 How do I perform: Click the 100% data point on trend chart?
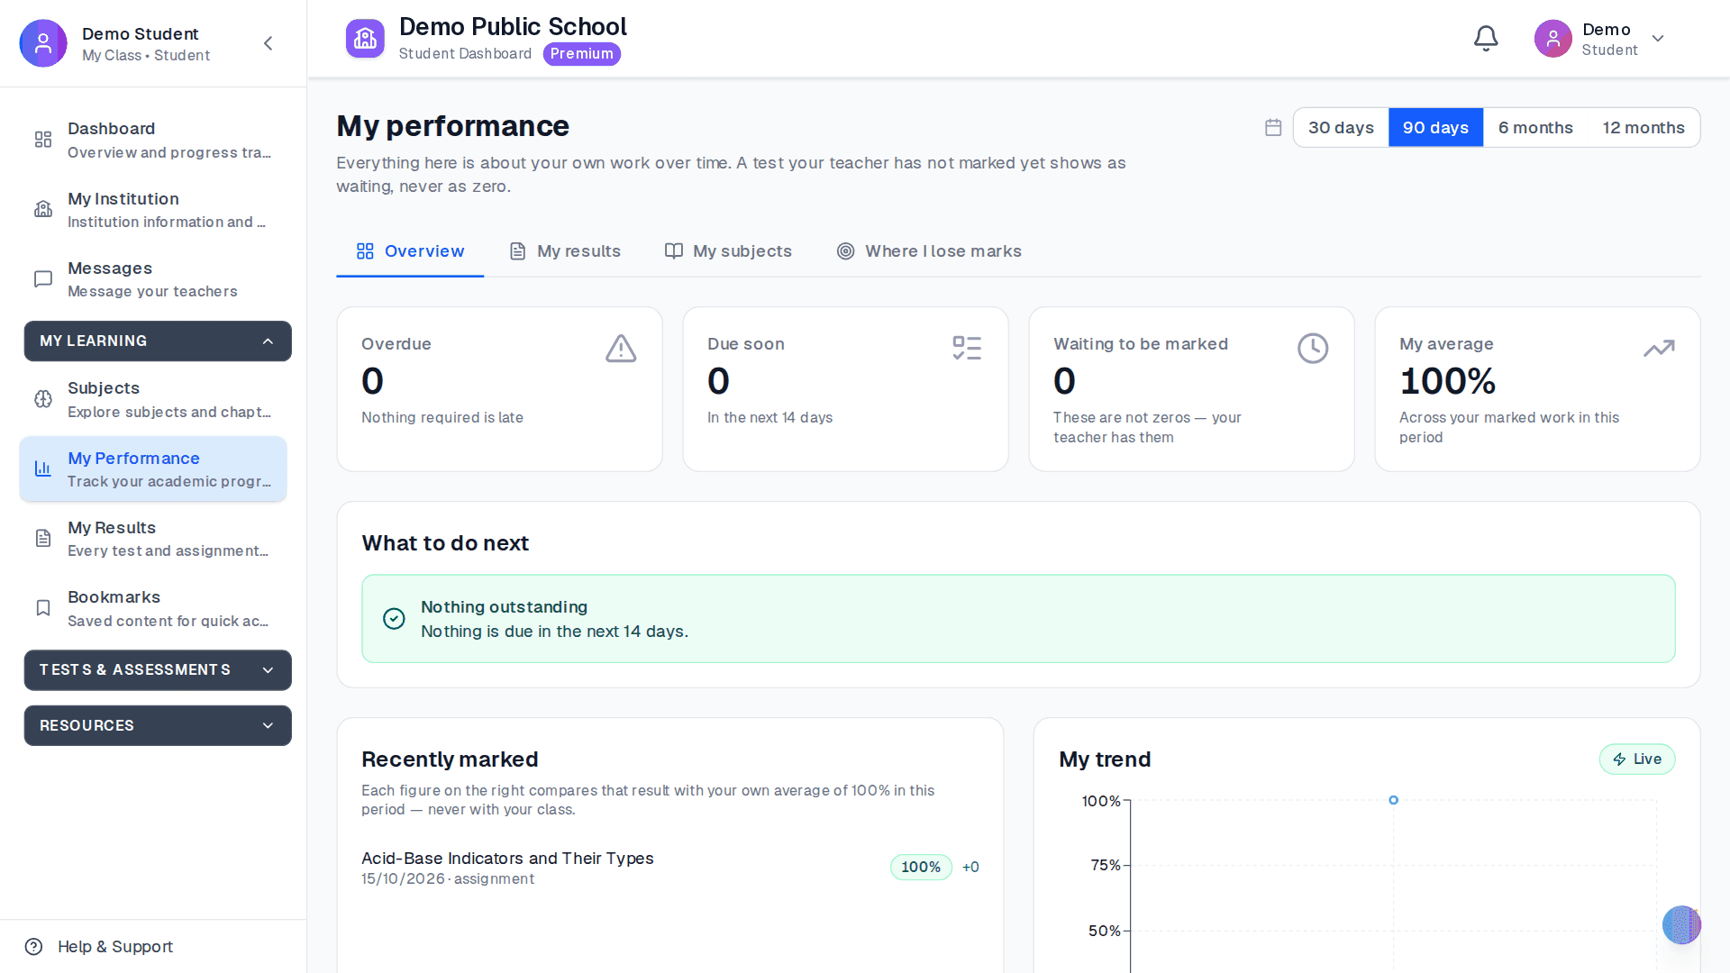[x=1394, y=800]
